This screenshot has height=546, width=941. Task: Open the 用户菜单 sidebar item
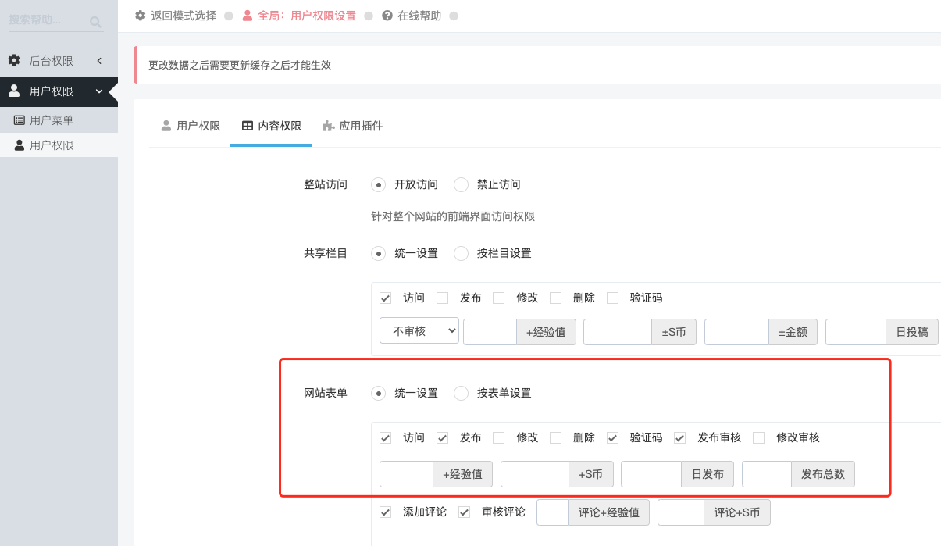pyautogui.click(x=59, y=120)
